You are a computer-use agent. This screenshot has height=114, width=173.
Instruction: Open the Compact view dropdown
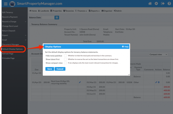(x=158, y=54)
